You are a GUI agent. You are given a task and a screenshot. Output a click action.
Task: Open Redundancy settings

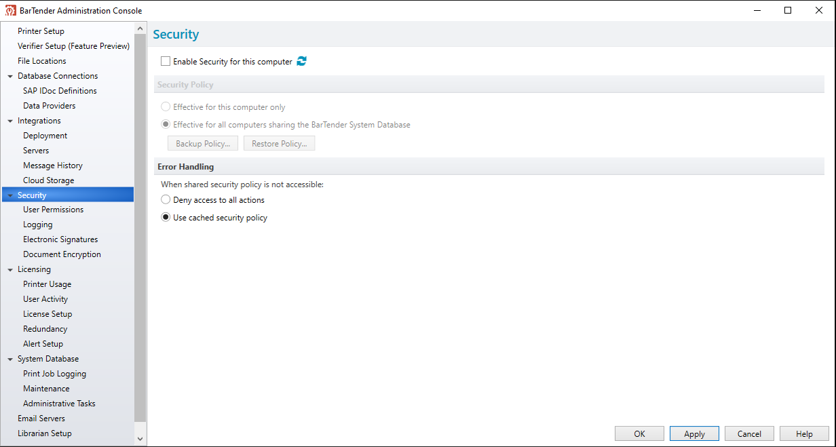click(45, 329)
